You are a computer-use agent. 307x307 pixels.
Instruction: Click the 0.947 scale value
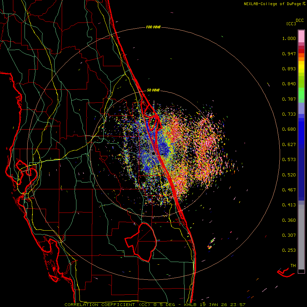pos(289,54)
